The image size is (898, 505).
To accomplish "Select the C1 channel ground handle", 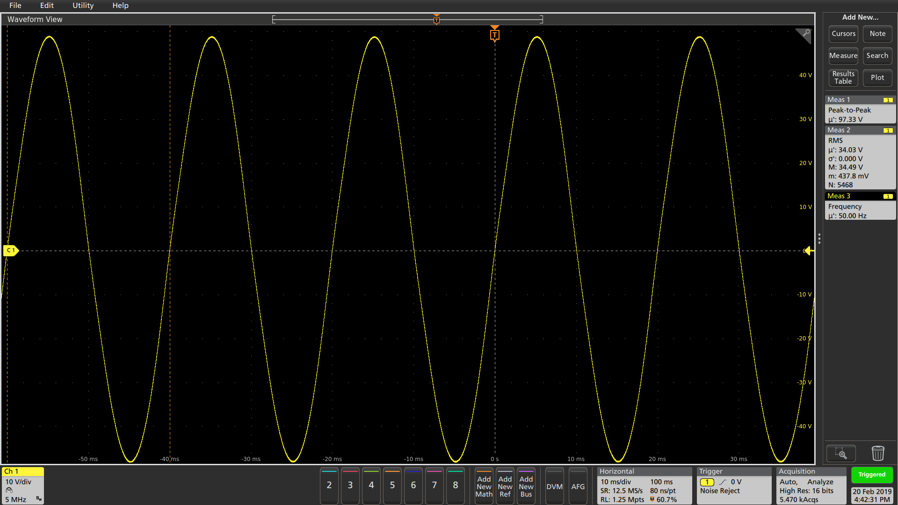I will pos(11,251).
